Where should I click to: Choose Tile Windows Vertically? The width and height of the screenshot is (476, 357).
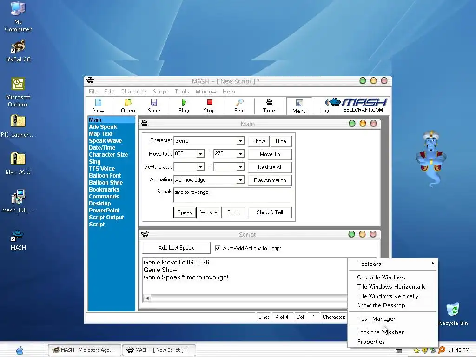click(x=393, y=296)
